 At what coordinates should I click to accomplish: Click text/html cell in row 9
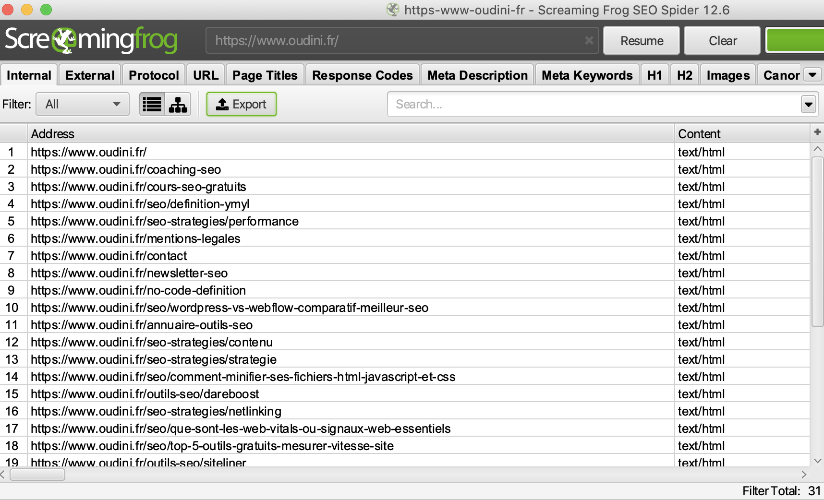(742, 290)
